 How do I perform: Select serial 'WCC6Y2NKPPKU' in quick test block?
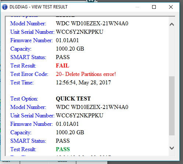[x=80, y=116]
